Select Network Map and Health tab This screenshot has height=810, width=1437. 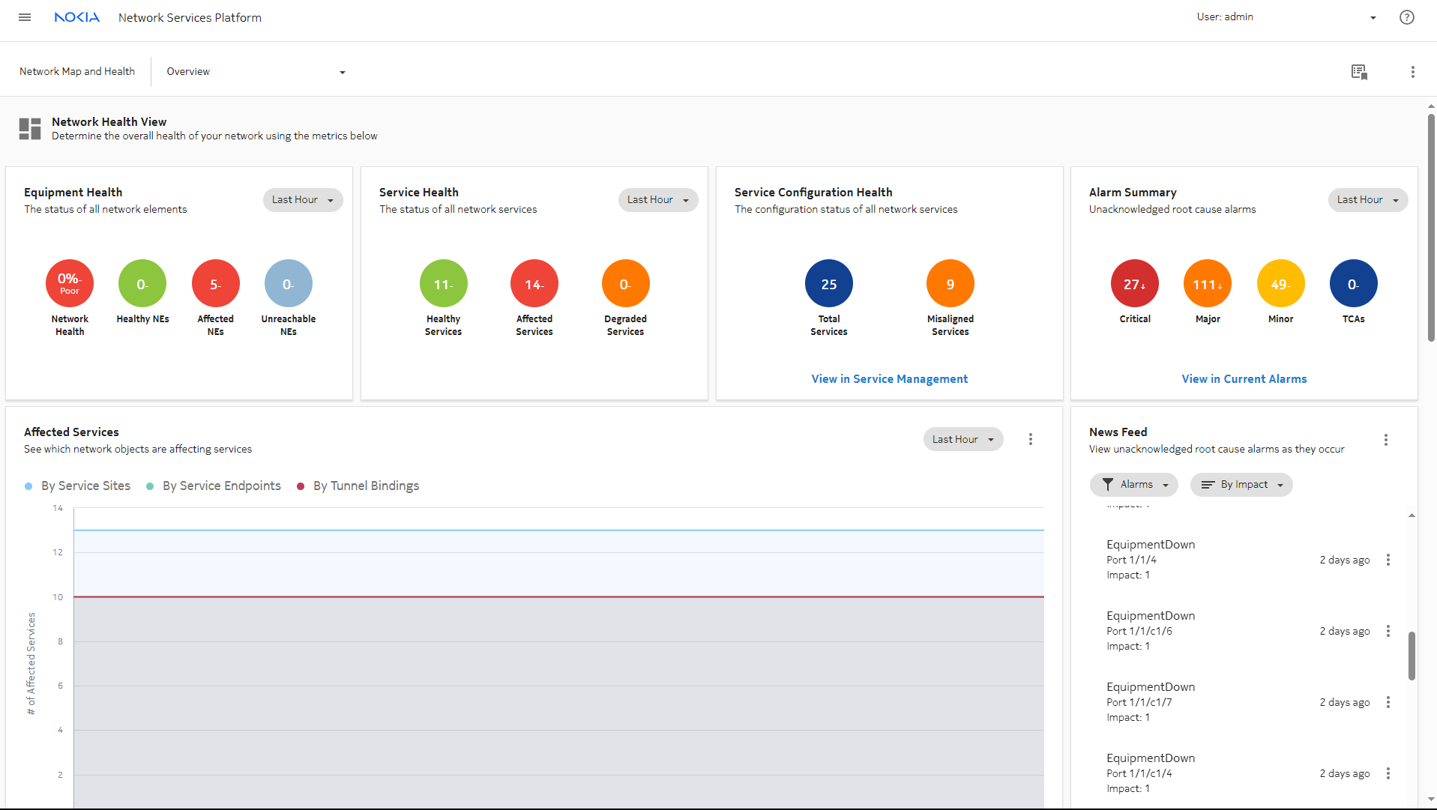point(77,72)
